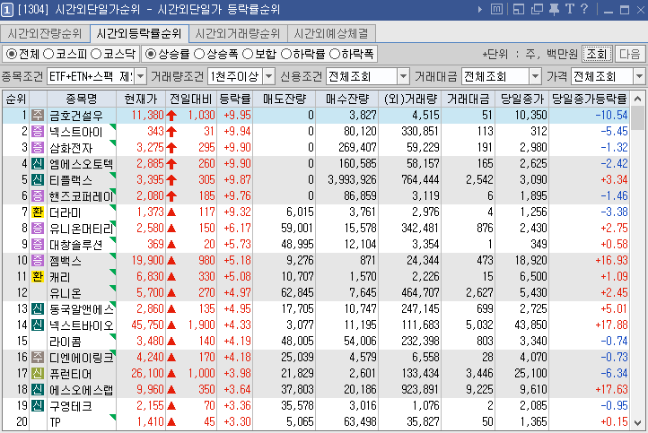
Task: Click the duplicate window icon in title bar
Action: tap(537, 9)
